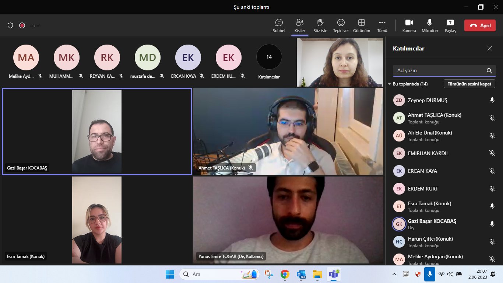
Task: Close the Katılımcılar panel
Action: tap(490, 48)
